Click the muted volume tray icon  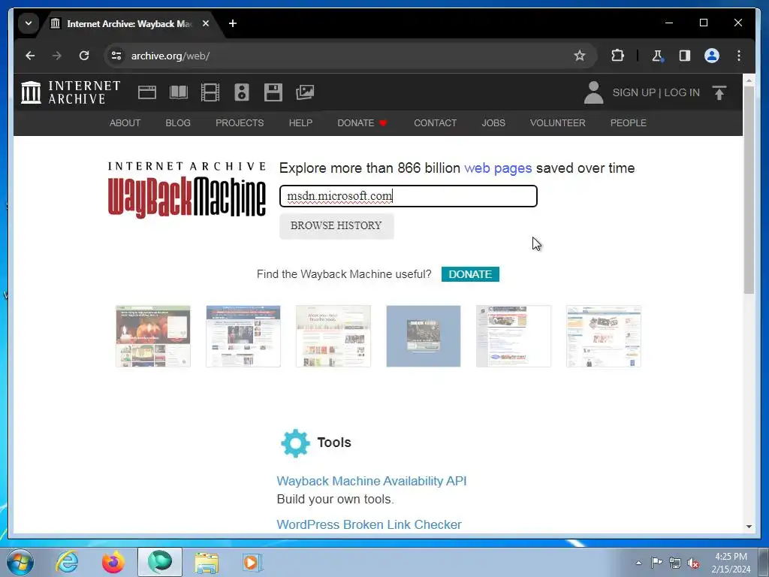click(x=693, y=563)
